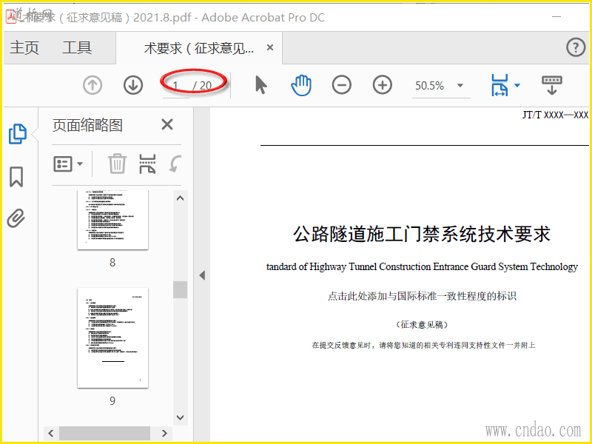
Task: Click the current page number field
Action: [176, 86]
